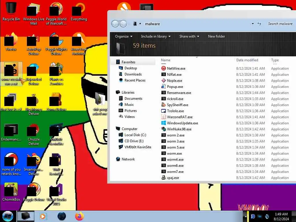
Task: Open Windows Live Mail desktop shortcut
Action: pyautogui.click(x=34, y=13)
